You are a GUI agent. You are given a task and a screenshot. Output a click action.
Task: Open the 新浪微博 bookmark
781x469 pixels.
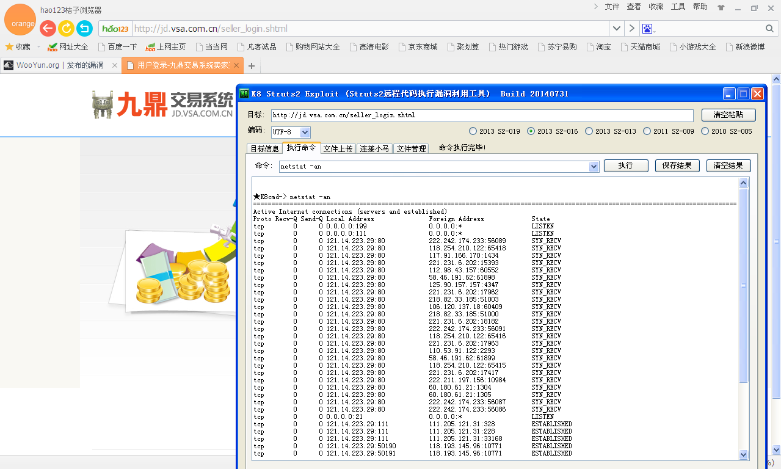(745, 47)
